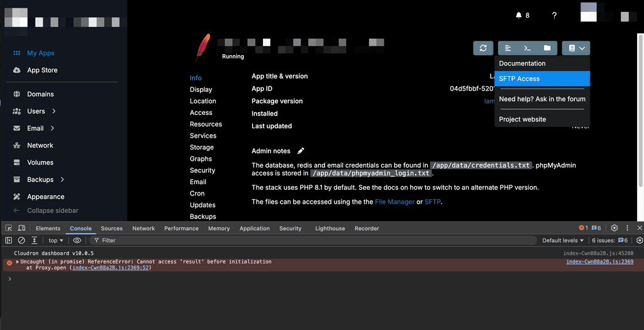
Task: Open the Recorder DevTools tab
Action: (x=367, y=228)
